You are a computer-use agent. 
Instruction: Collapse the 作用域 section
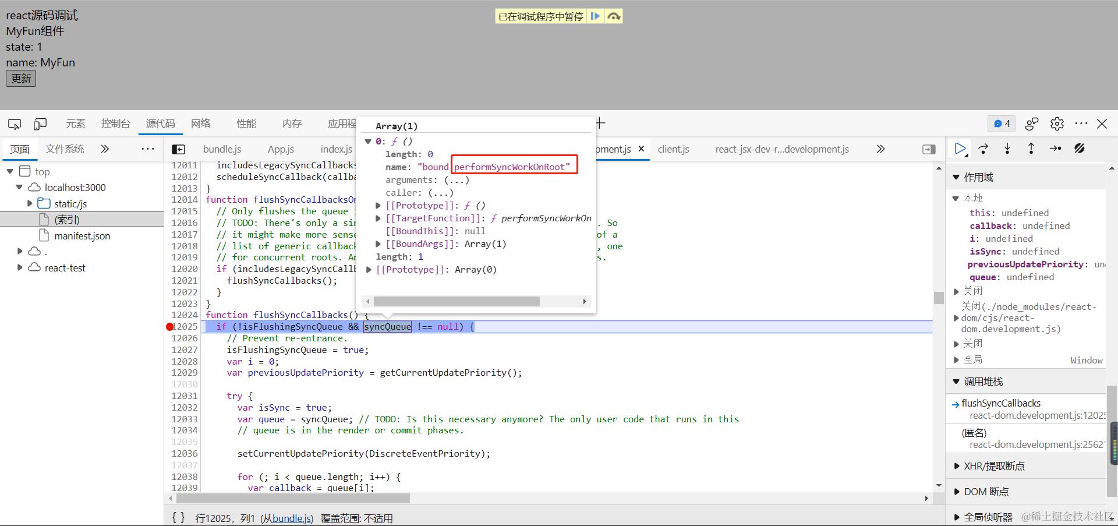[x=956, y=177]
